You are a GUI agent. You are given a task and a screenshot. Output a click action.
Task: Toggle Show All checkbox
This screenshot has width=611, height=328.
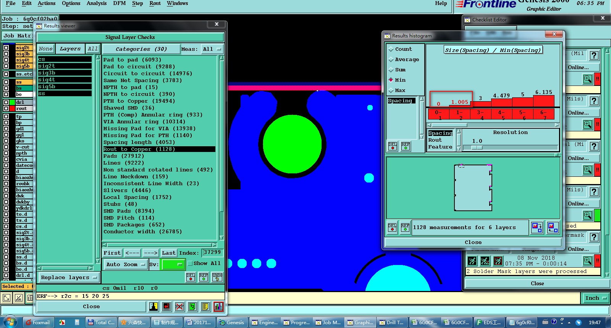point(190,263)
